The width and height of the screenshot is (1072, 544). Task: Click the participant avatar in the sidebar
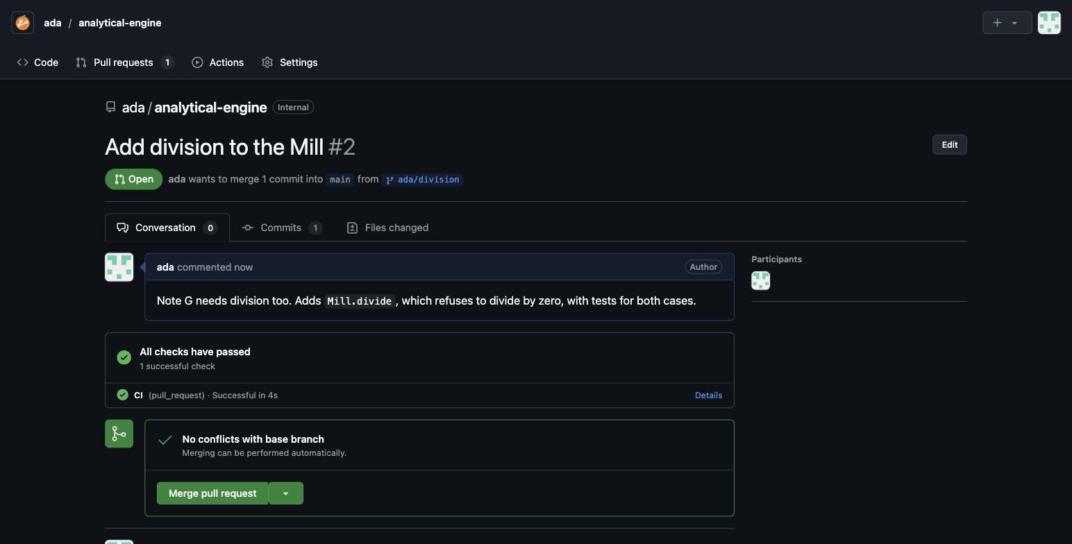[x=761, y=281]
